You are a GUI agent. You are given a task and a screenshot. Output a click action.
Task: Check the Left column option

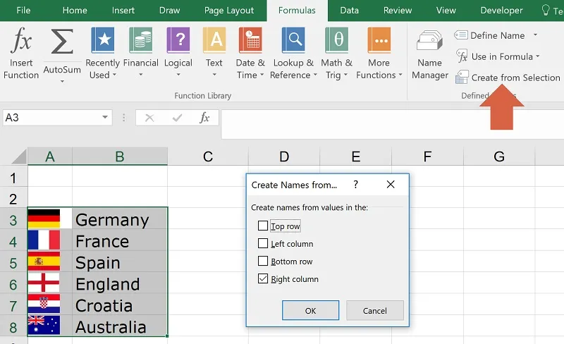point(263,244)
